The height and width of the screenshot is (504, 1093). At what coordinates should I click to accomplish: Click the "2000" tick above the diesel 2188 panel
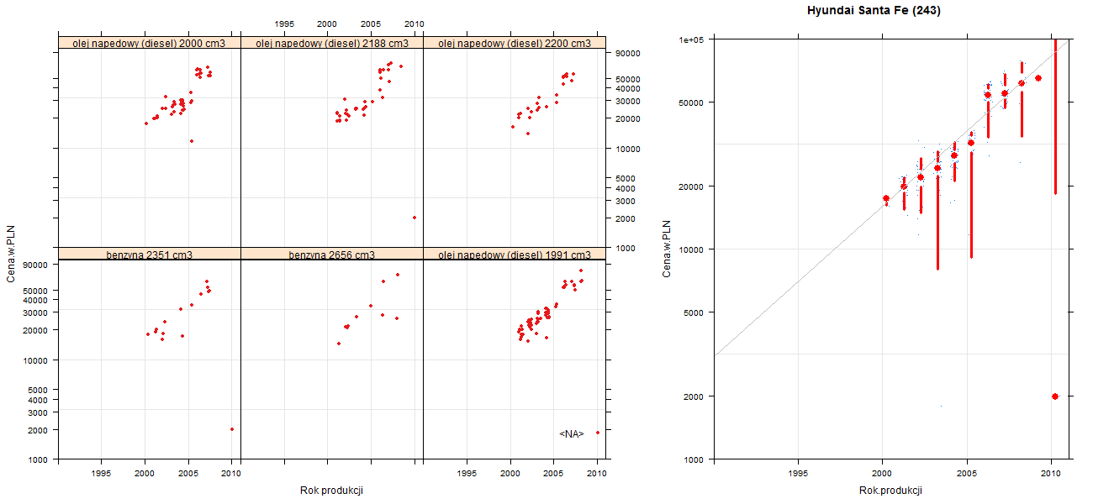coord(327,24)
